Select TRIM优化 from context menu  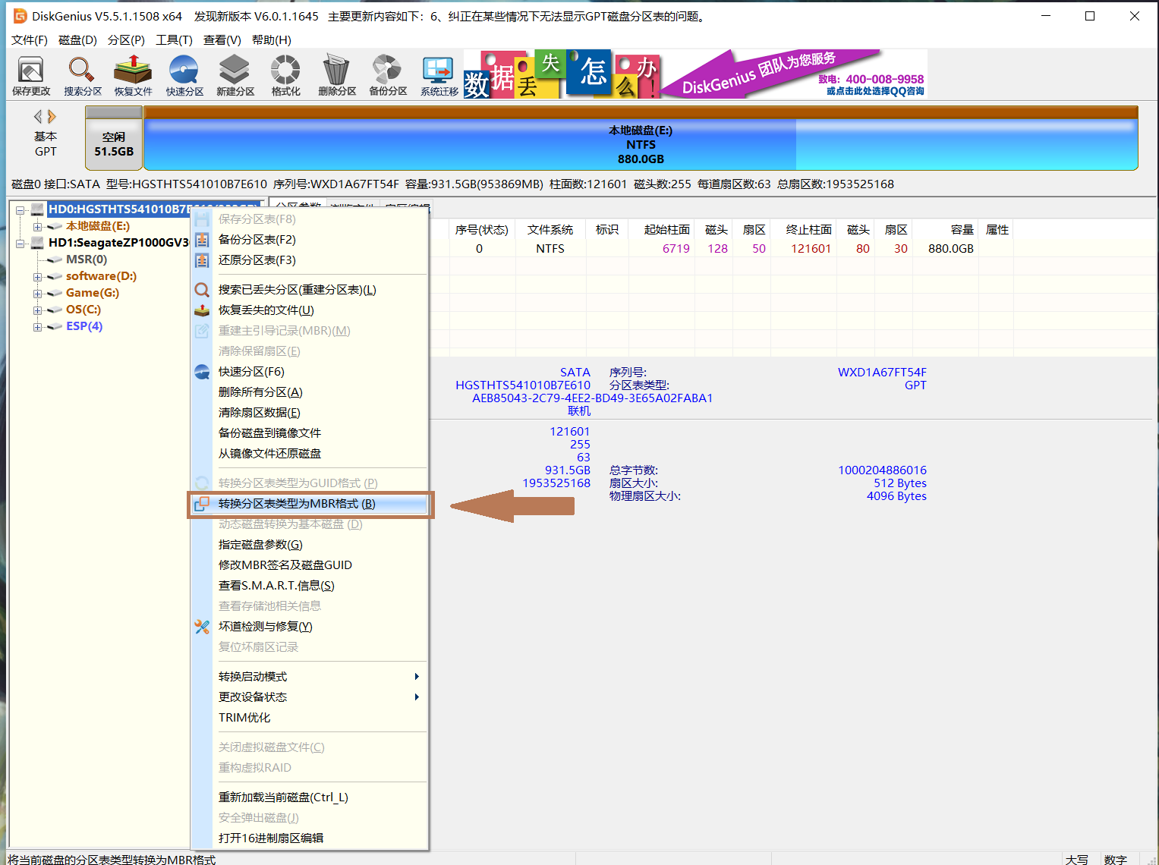coord(309,718)
